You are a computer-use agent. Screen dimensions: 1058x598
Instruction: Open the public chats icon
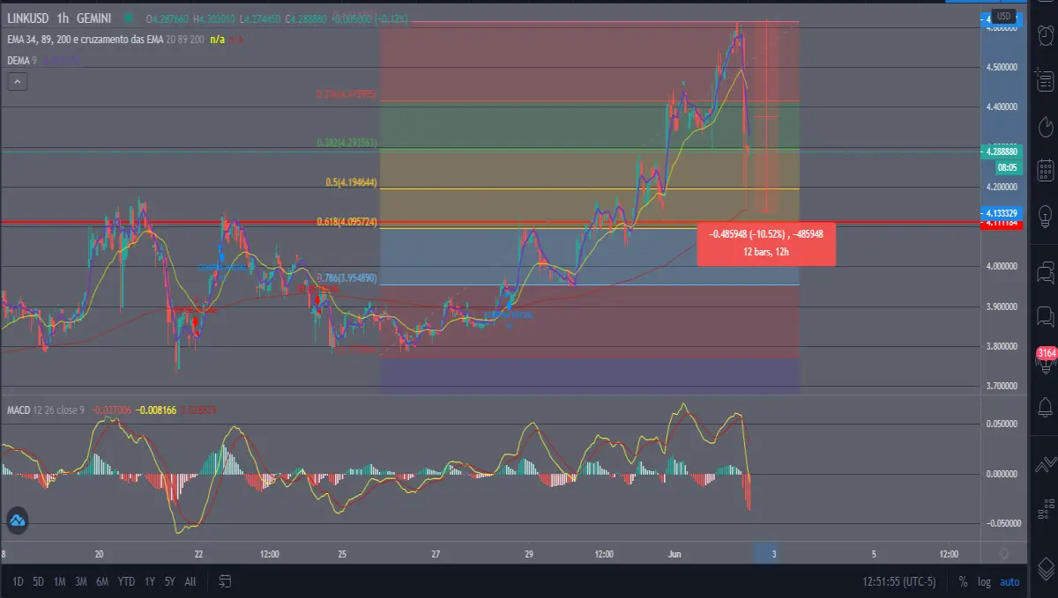coord(1046,272)
